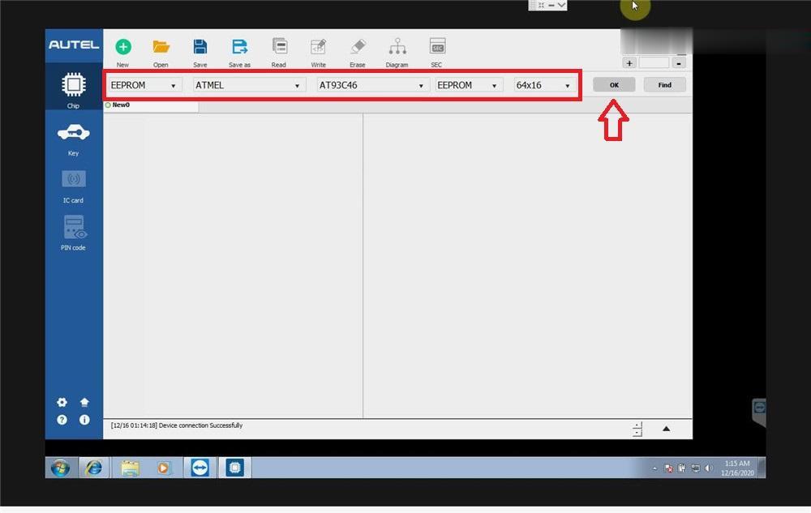Open the Key sidebar section
The height and width of the screenshot is (513, 811).
(74, 139)
